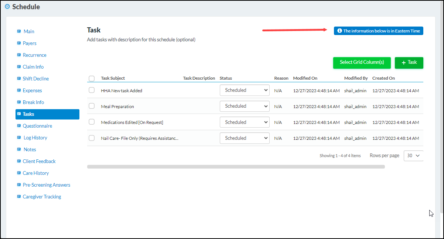Click the Claim Info sidebar icon
Viewport: 444px width, 239px height.
19,66
